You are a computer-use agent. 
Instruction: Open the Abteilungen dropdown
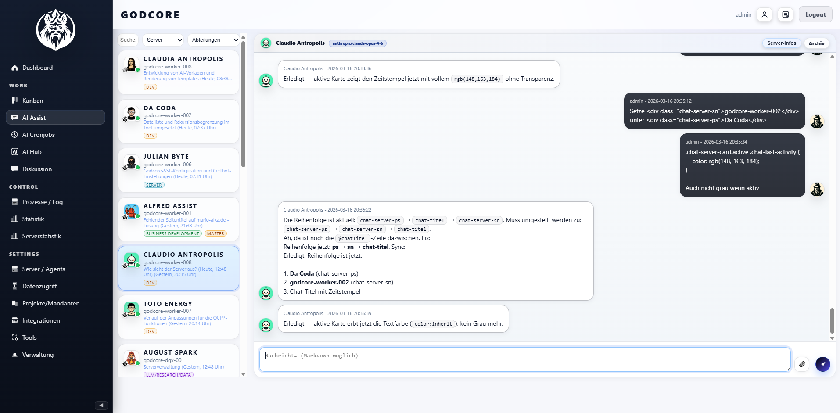[213, 40]
